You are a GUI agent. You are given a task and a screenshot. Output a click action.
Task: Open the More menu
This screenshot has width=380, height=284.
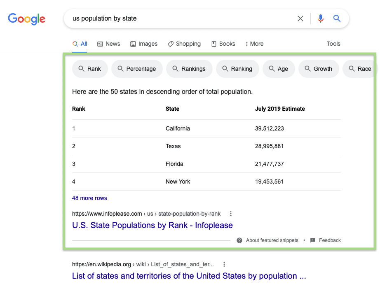pyautogui.click(x=254, y=44)
